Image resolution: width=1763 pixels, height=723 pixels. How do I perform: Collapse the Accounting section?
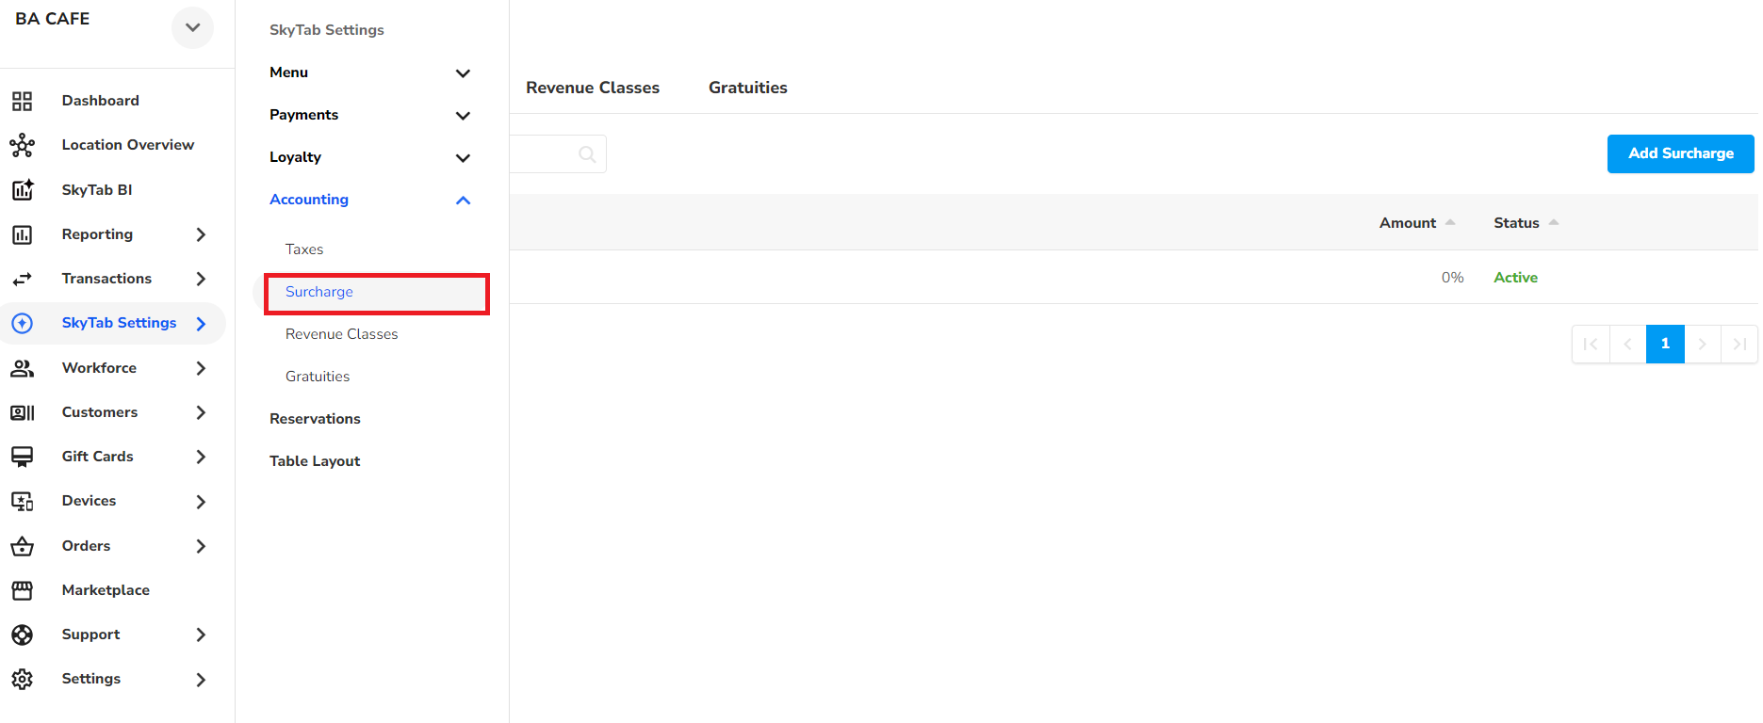(x=463, y=201)
